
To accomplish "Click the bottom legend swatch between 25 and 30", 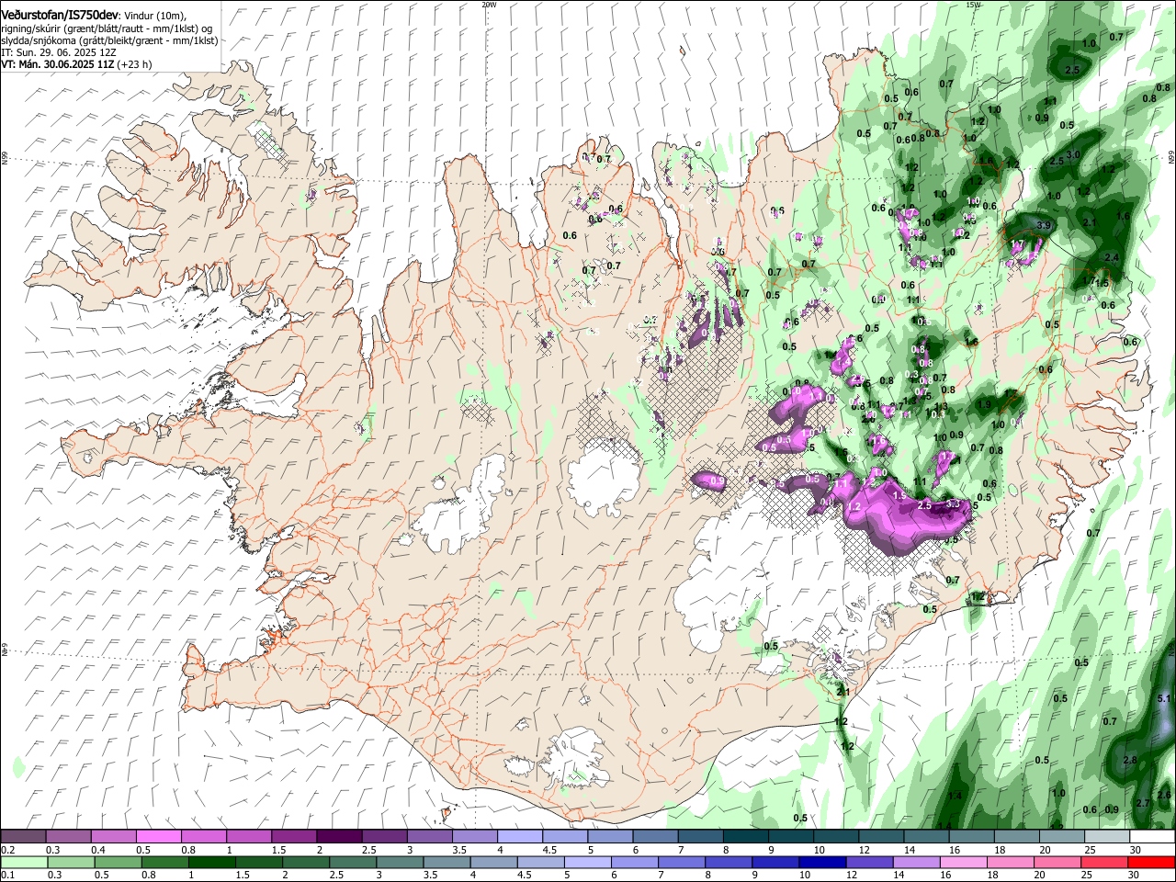I will click(x=1102, y=863).
